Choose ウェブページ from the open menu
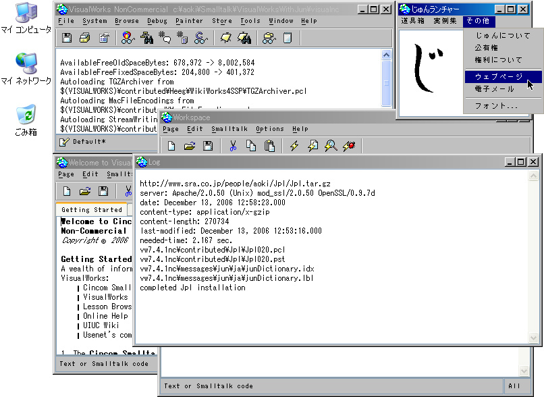Image resolution: width=544 pixels, height=397 pixels. 503,76
